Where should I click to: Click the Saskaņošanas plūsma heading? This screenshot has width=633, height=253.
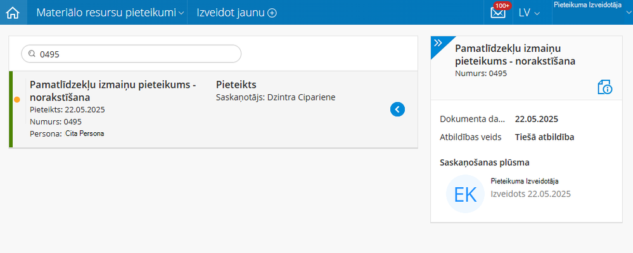(x=484, y=163)
